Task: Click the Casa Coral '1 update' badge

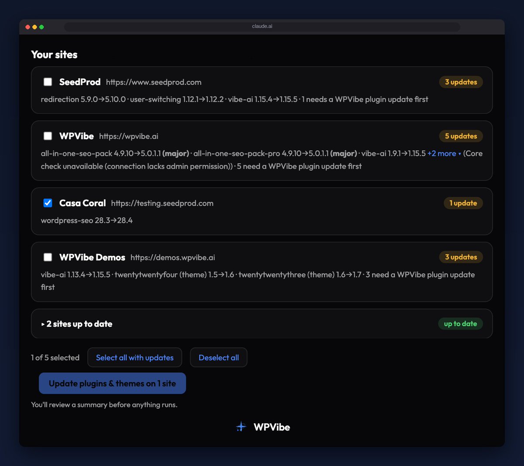Action: (463, 203)
